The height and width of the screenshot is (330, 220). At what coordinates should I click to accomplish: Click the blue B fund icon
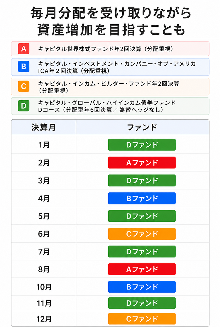[x=23, y=67]
